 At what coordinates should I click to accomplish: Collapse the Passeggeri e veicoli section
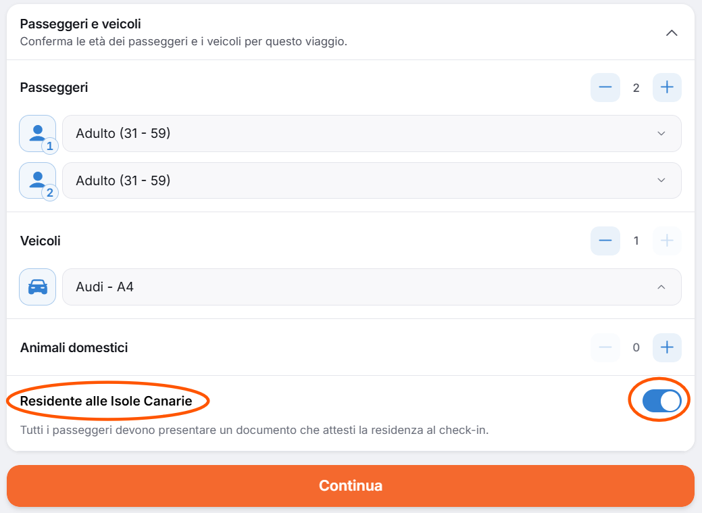tap(672, 32)
